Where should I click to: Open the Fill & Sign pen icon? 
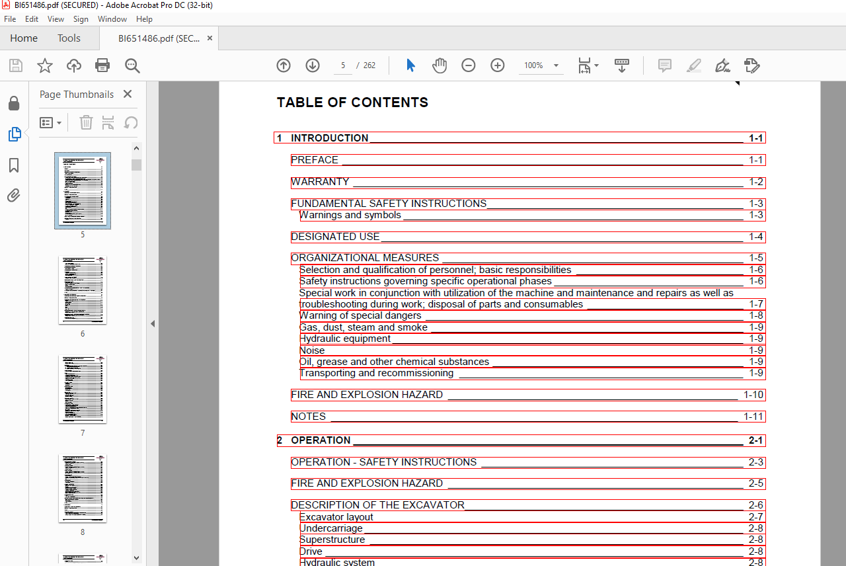(722, 65)
